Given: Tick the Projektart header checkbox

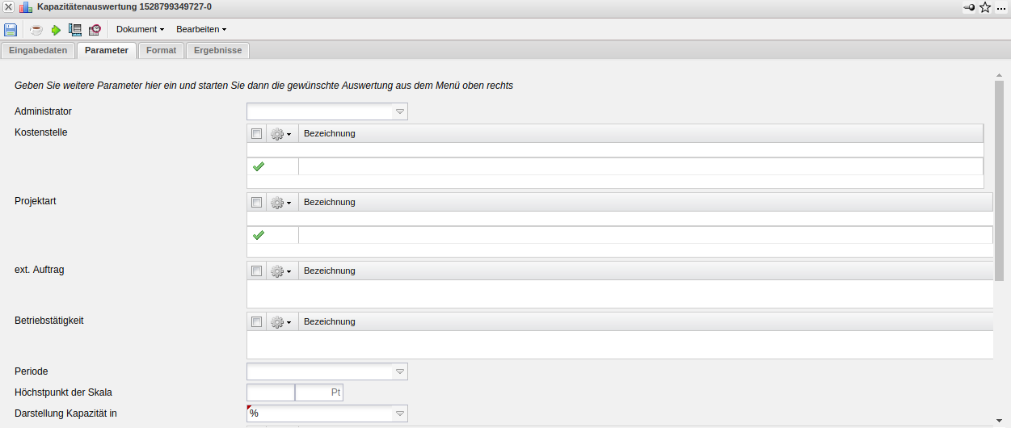Looking at the screenshot, I should click(257, 203).
